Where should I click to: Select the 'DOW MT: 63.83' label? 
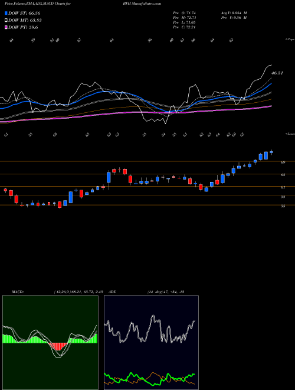pos(25,21)
